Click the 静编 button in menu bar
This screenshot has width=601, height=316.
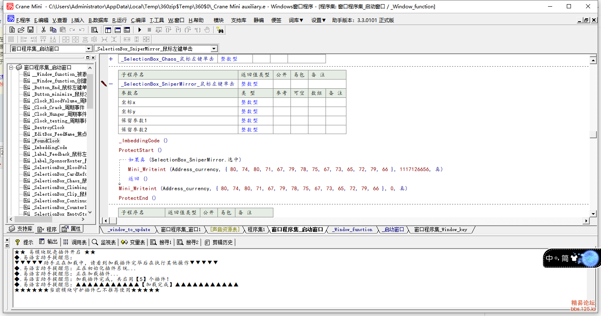pyautogui.click(x=259, y=20)
